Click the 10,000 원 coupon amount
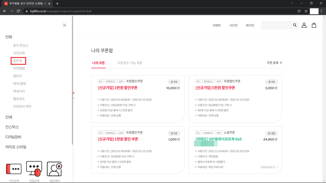Image resolution: width=326 pixels, height=183 pixels. (173, 88)
